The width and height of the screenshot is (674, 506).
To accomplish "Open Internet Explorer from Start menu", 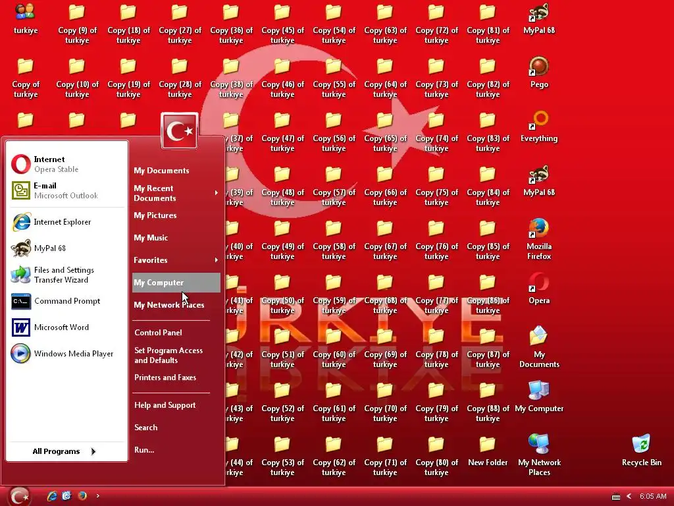I will (x=66, y=222).
